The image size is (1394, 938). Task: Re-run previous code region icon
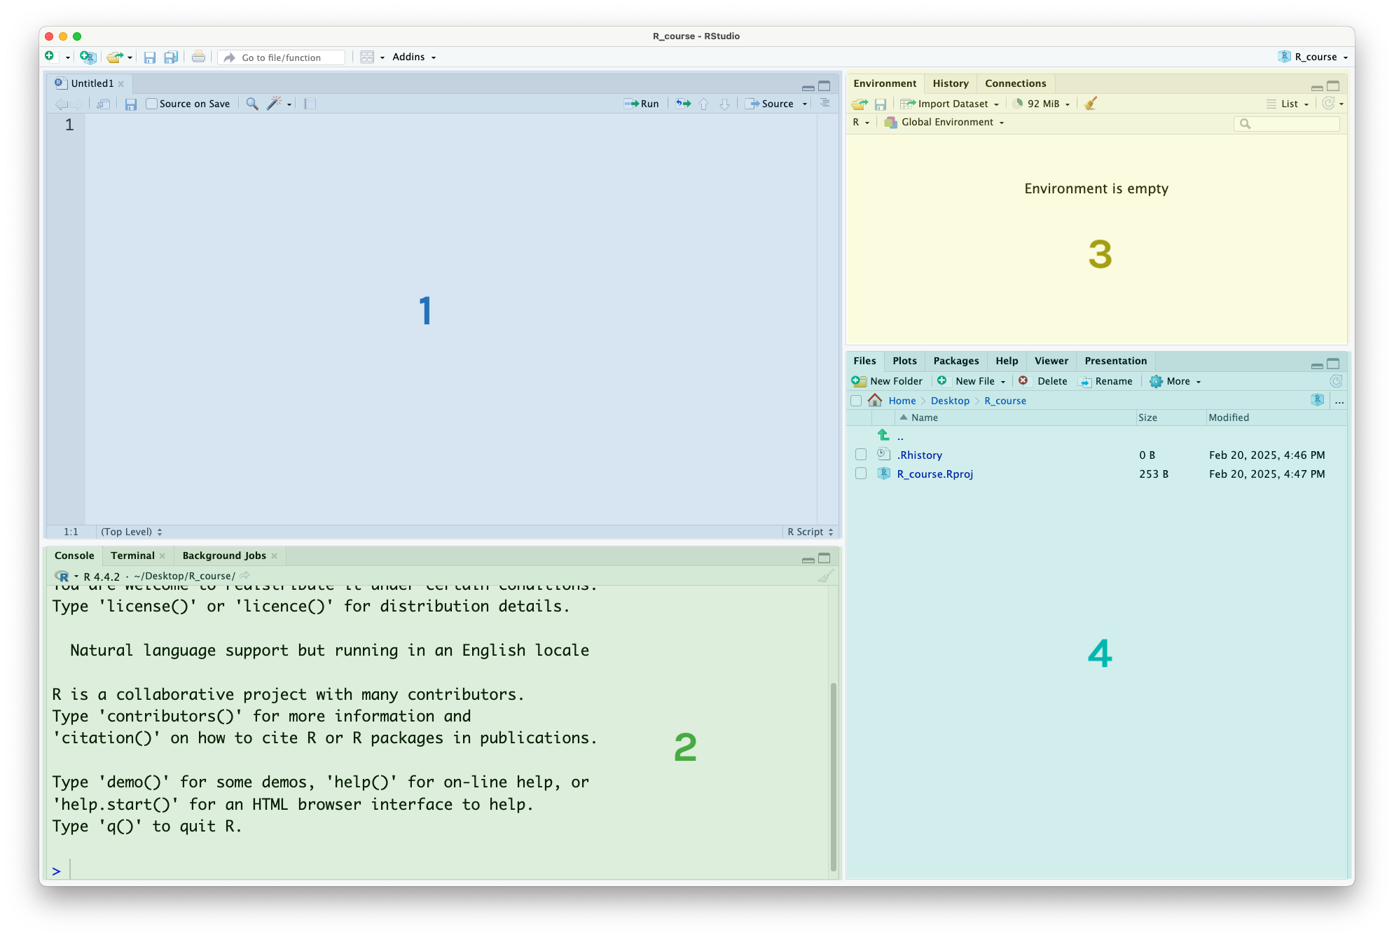(x=683, y=104)
